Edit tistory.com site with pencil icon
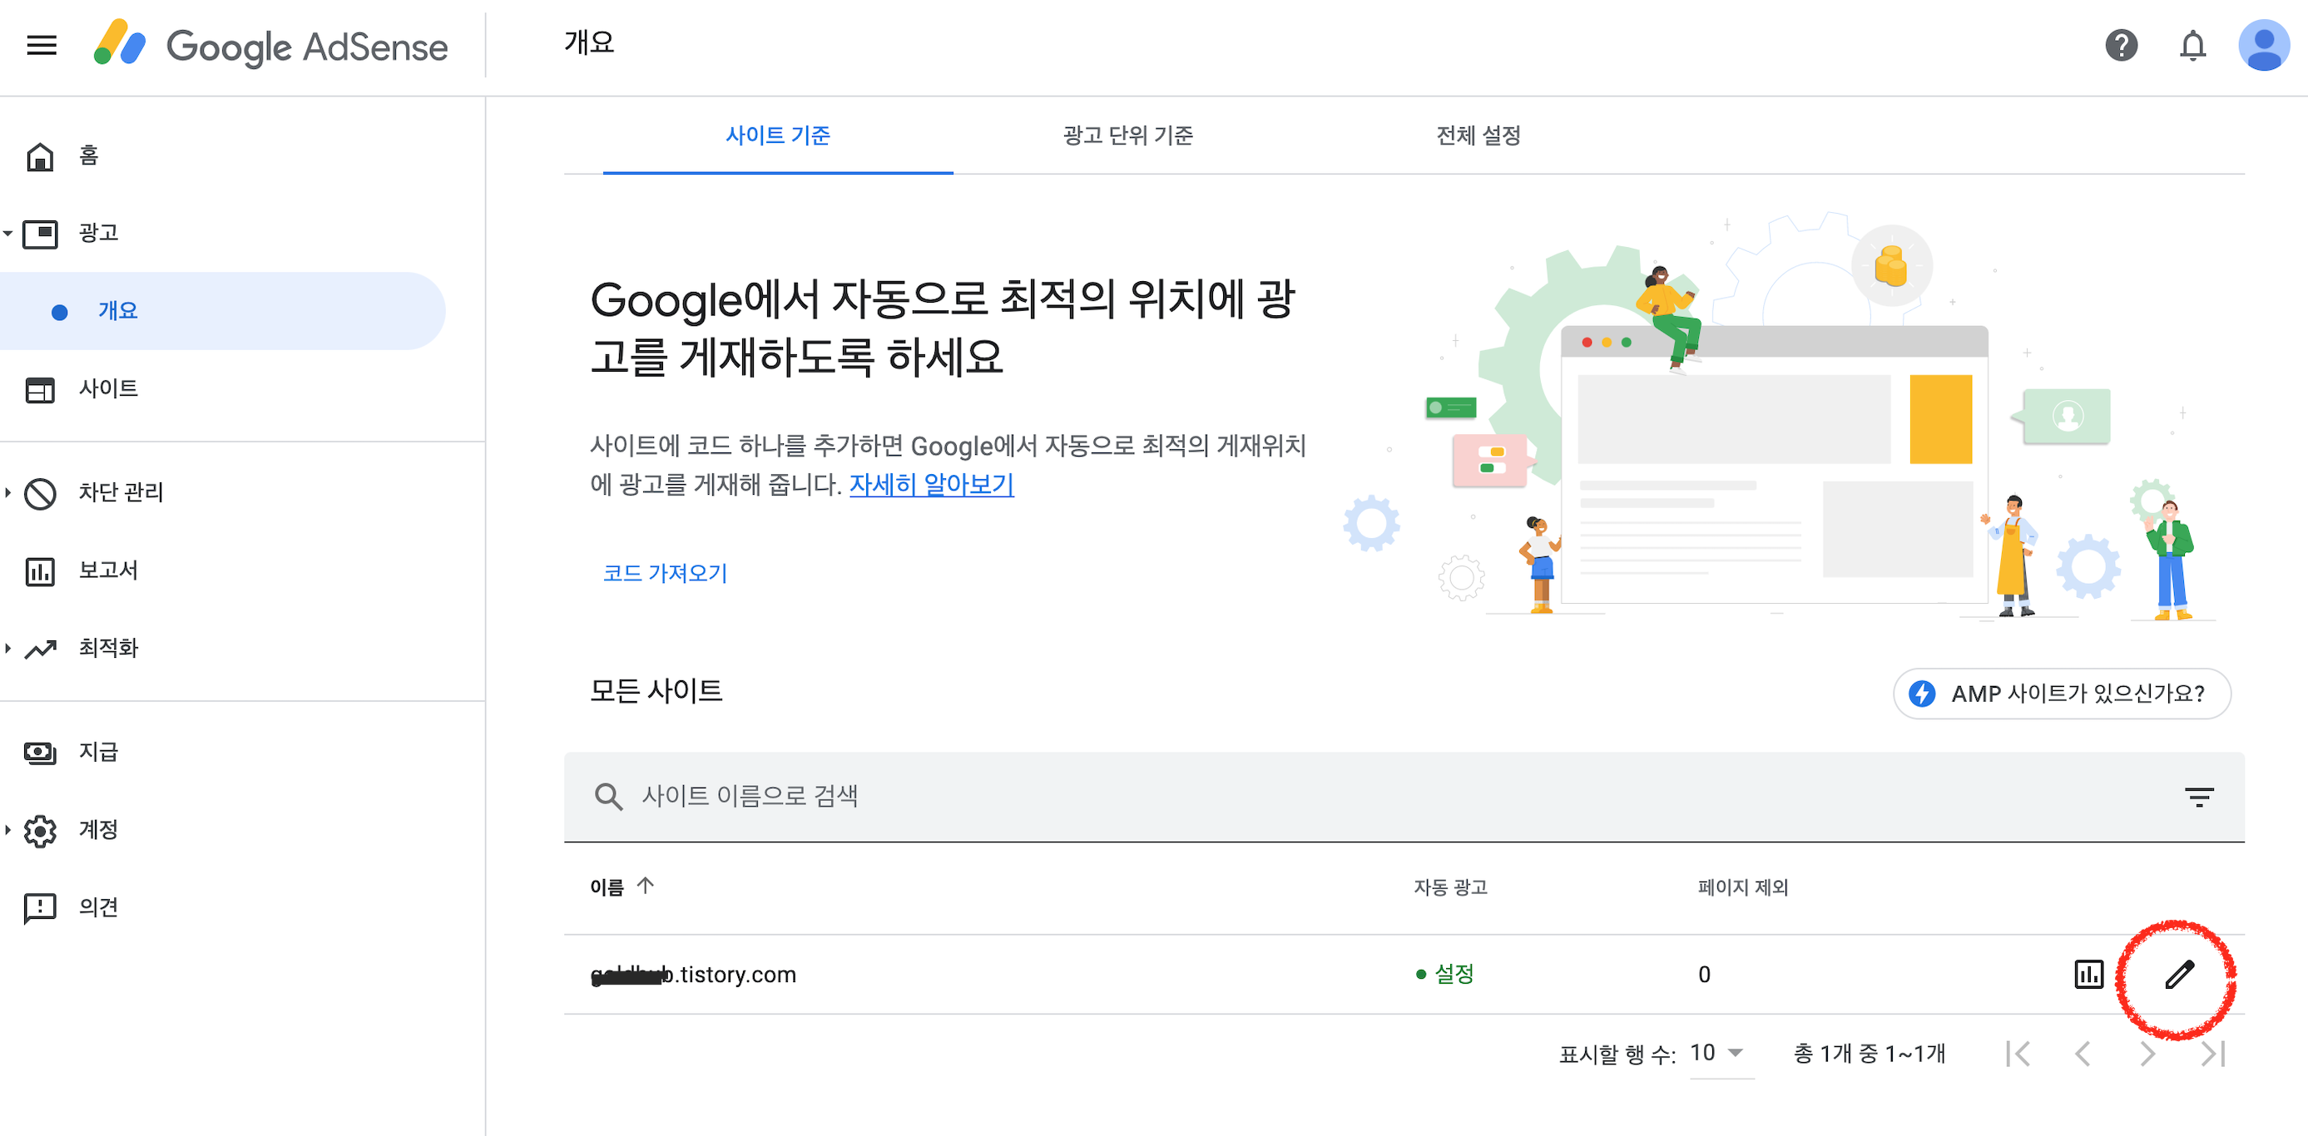 [2179, 975]
